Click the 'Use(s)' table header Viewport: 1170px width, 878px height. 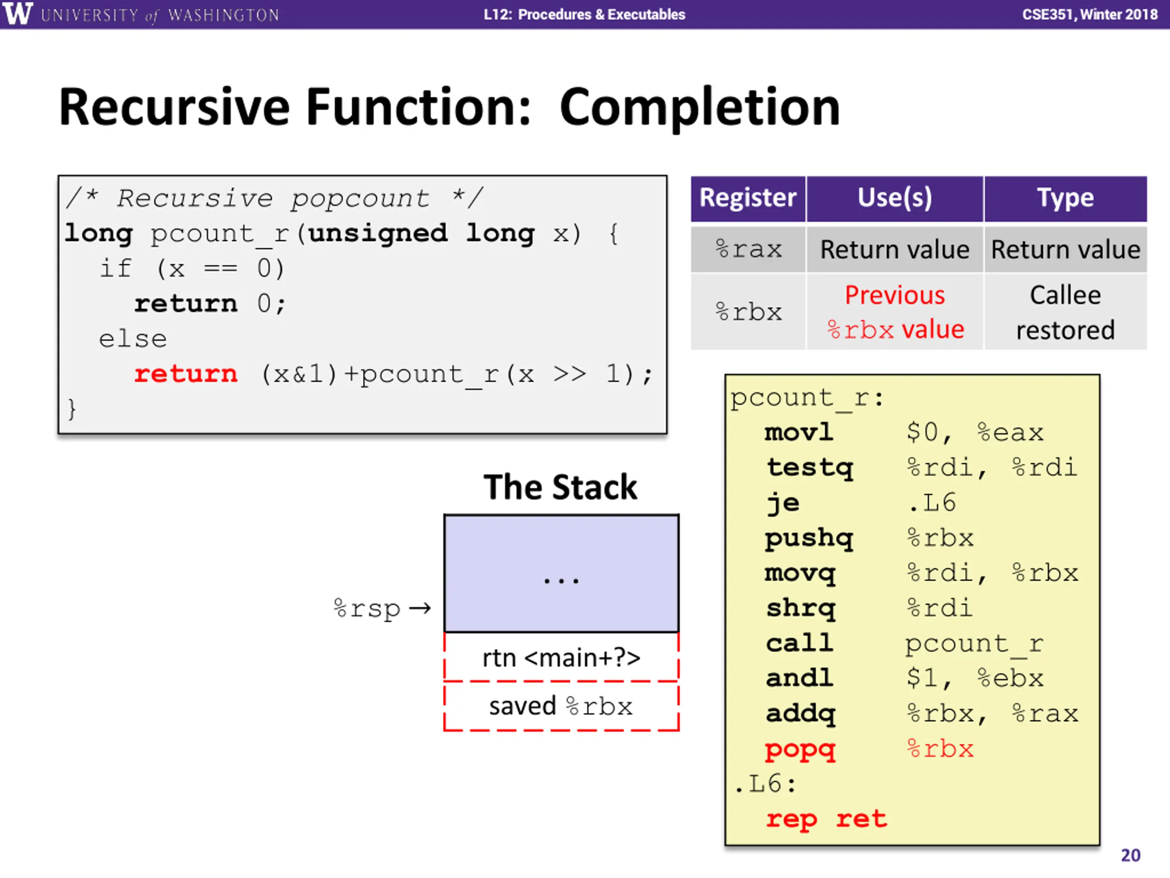[x=894, y=198]
